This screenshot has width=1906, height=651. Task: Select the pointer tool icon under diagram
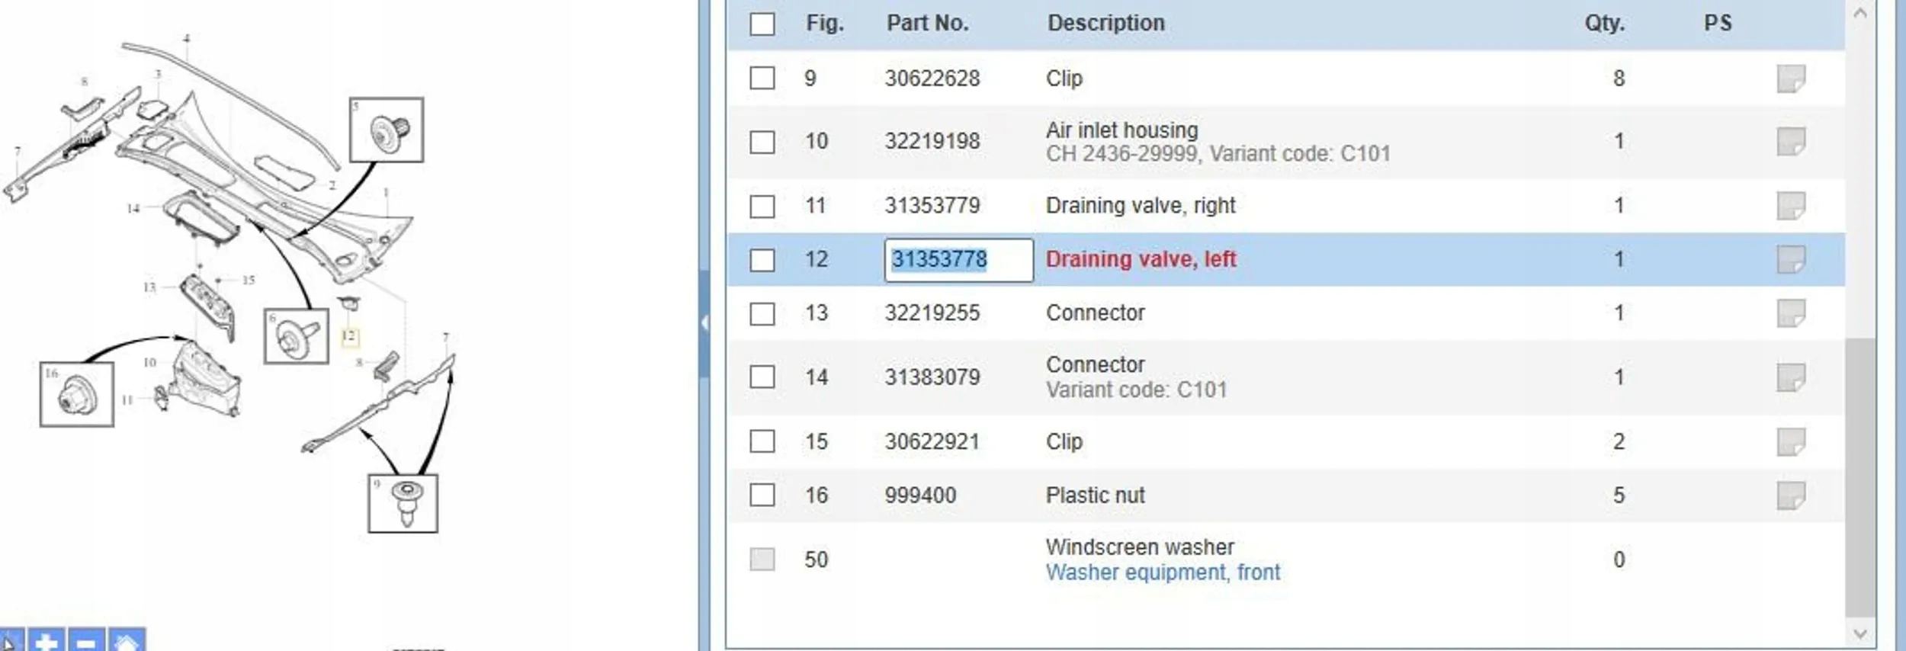click(9, 640)
